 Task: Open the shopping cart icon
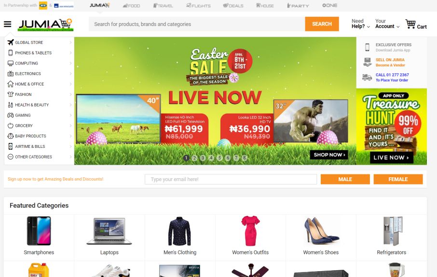[410, 24]
